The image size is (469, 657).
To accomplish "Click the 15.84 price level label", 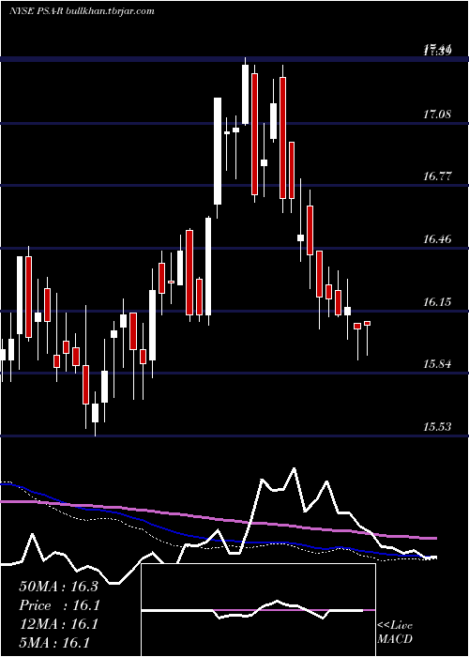I will click(437, 364).
